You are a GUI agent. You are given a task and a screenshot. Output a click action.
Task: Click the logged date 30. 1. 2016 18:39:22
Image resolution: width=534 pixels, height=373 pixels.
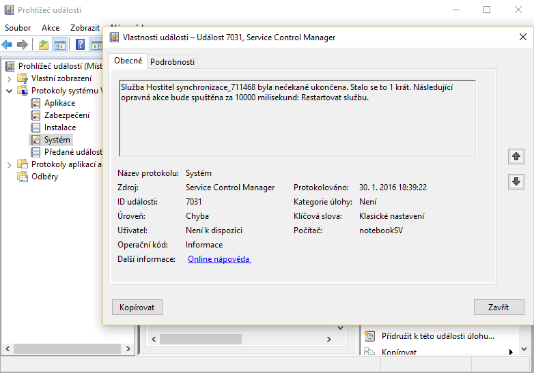(393, 188)
